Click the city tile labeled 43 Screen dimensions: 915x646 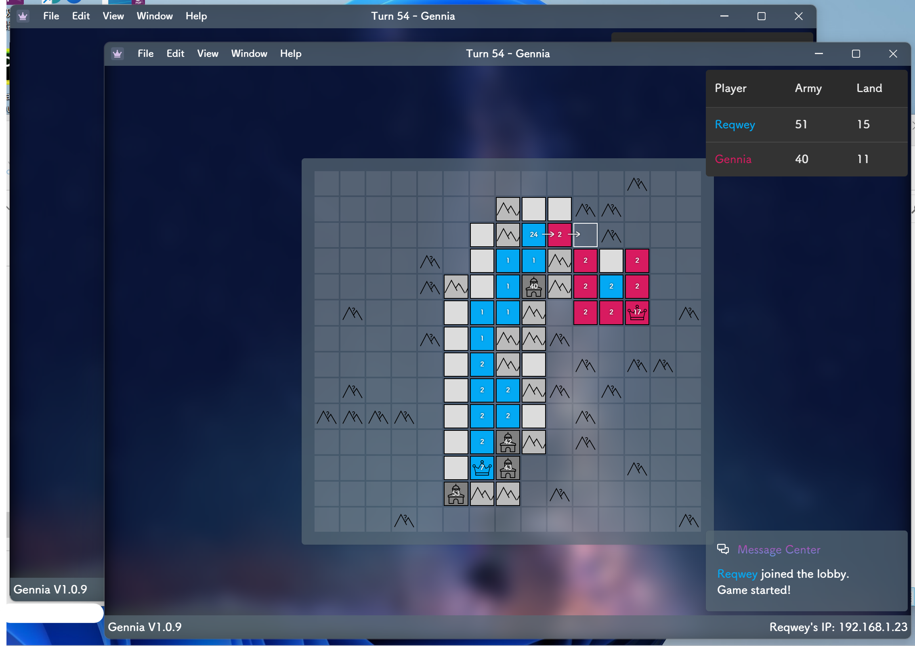pos(508,468)
